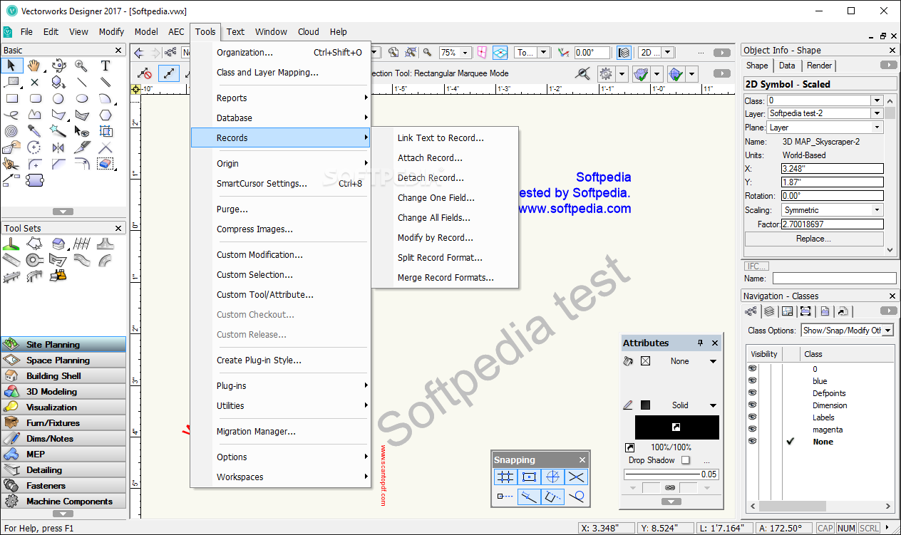Select the Circle tool
901x535 pixels.
[58, 98]
